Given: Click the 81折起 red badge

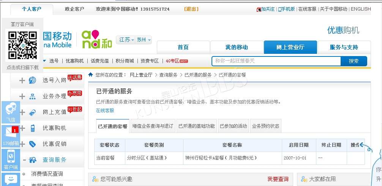Looking at the screenshot, I should 74,109.
